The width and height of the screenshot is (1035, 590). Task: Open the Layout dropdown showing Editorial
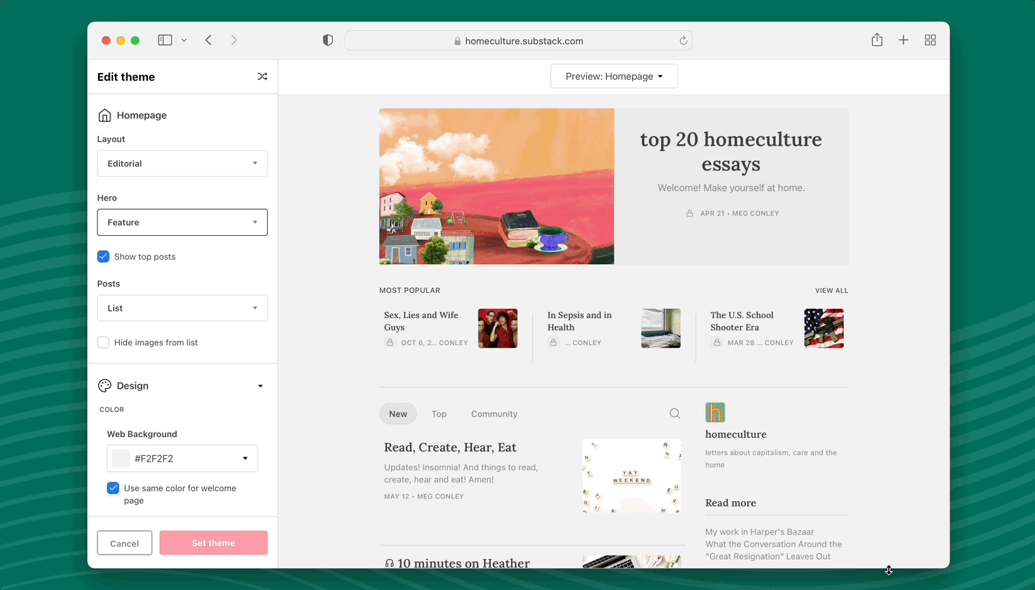[182, 163]
